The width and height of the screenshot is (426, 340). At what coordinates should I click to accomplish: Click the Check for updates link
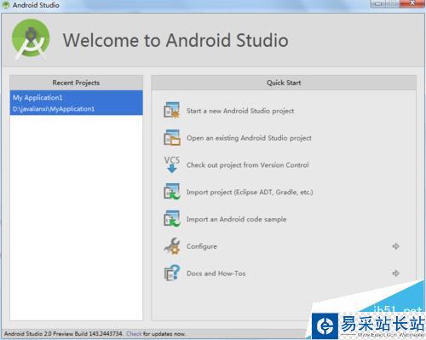click(134, 334)
